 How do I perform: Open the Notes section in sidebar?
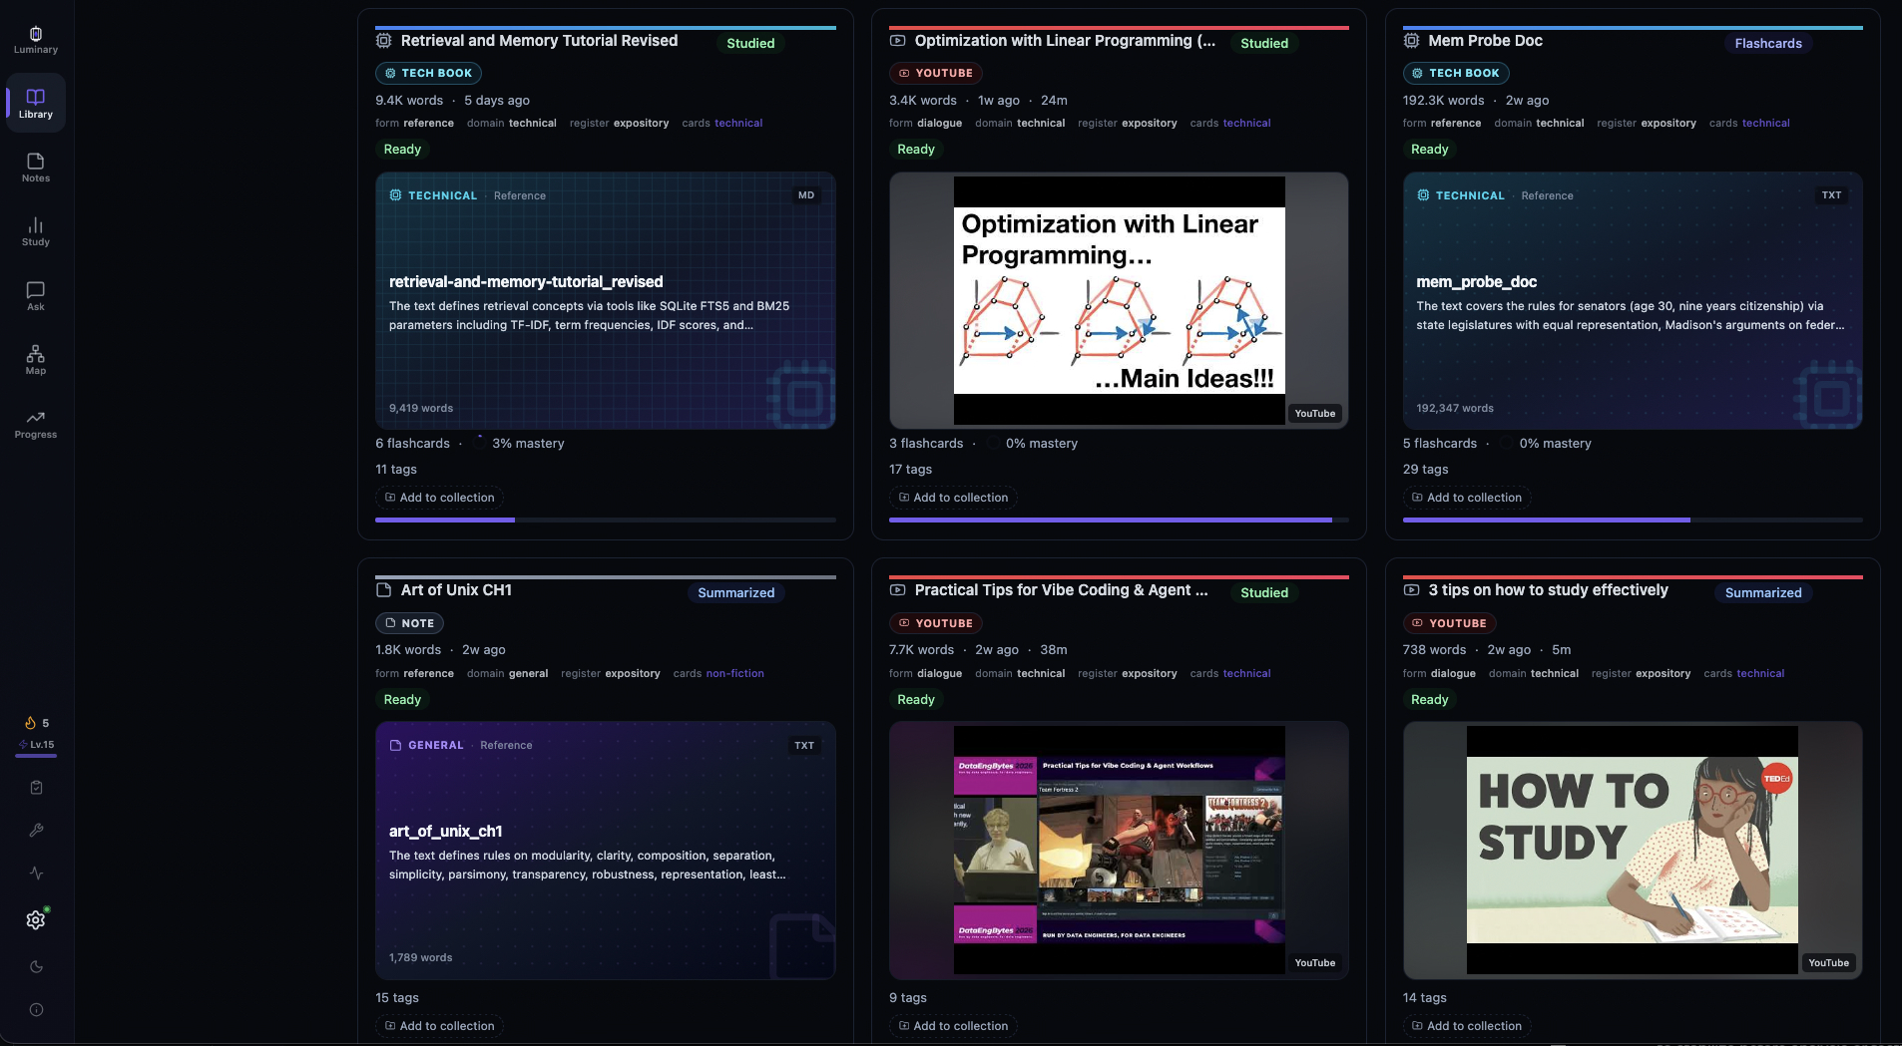(x=36, y=168)
